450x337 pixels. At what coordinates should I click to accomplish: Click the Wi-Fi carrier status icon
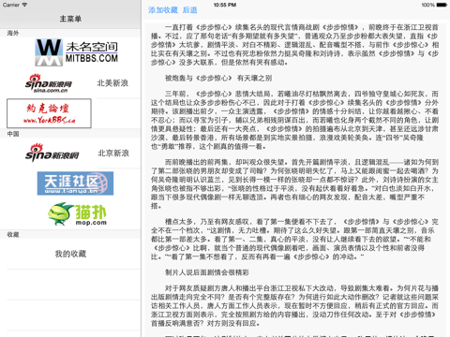(x=24, y=5)
